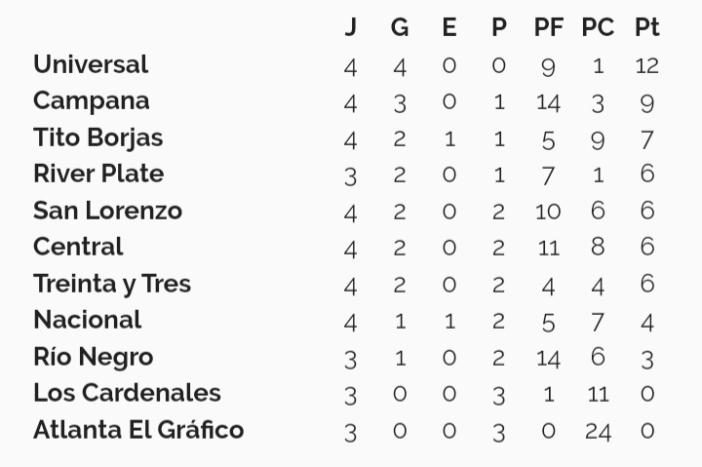Select the Nacional team name
The width and height of the screenshot is (702, 467).
click(88, 320)
